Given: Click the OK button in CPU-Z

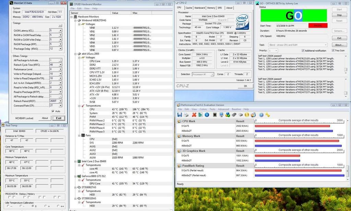Looking at the screenshot, I should pos(245,86).
